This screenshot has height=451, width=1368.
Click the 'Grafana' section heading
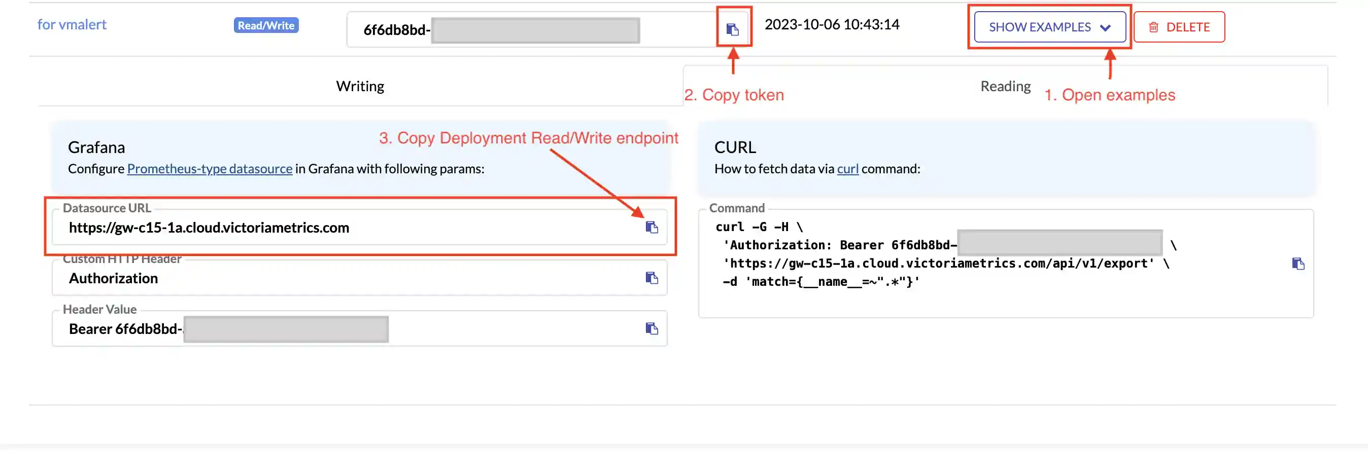96,147
